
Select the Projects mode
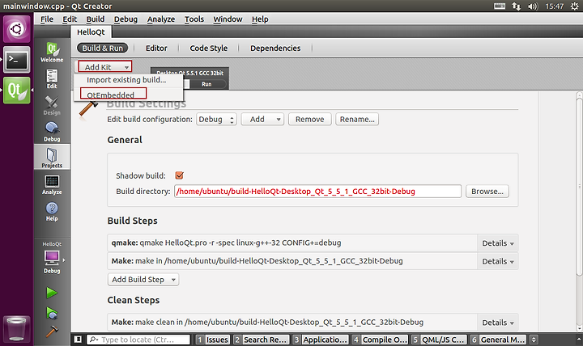tap(52, 158)
